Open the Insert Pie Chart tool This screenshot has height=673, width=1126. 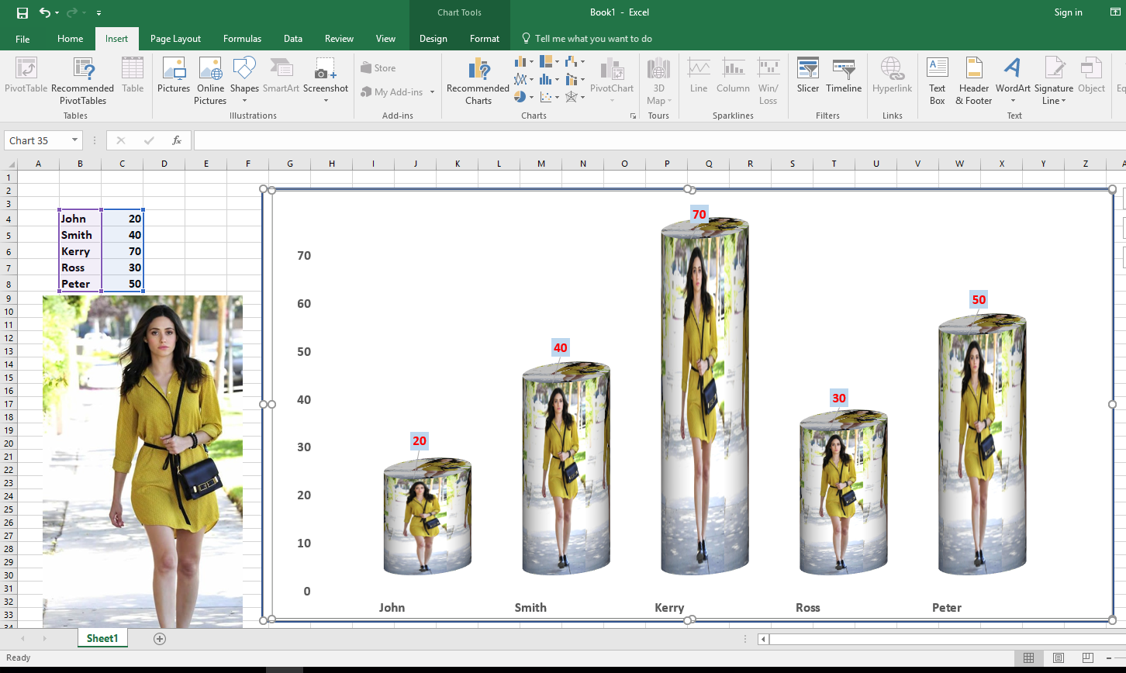520,96
